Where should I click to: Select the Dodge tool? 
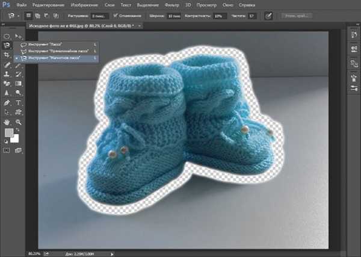click(18, 93)
